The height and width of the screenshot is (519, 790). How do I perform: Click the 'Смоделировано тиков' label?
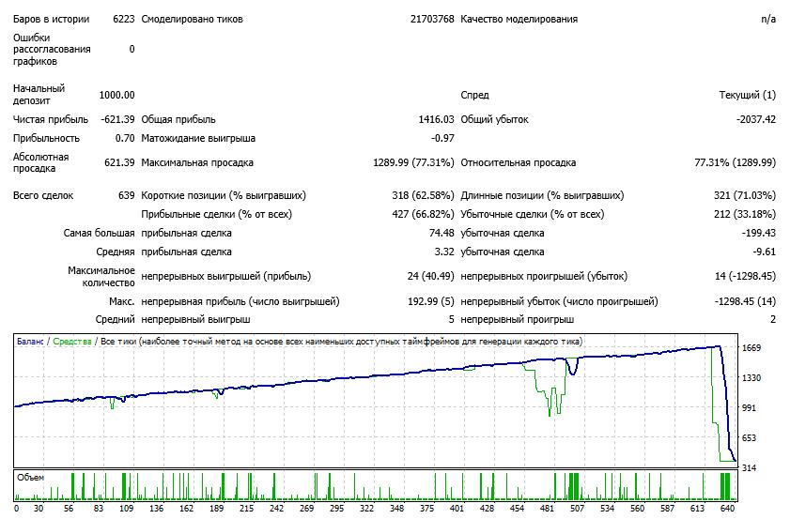coord(192,19)
